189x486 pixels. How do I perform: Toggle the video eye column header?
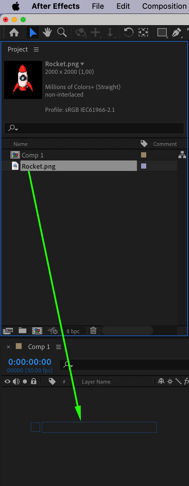(8, 381)
